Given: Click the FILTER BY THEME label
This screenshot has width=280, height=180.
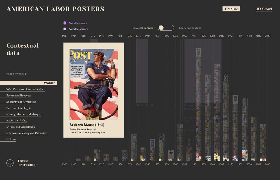Looking at the screenshot, I should click(x=17, y=74).
